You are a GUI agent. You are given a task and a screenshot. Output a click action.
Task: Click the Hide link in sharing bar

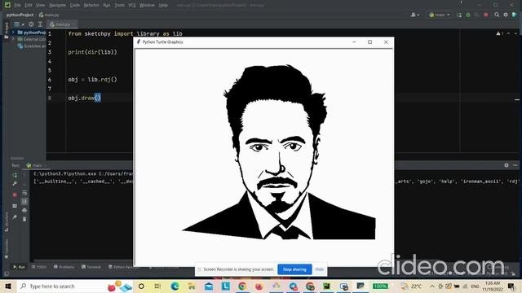[319, 269]
